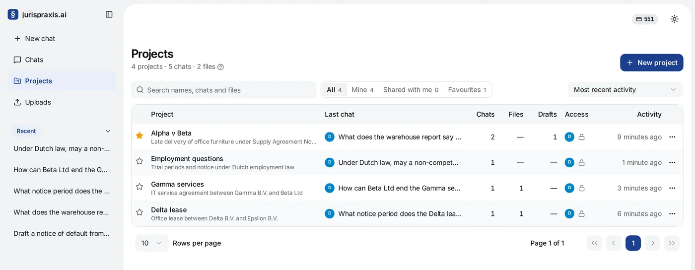Select the All filter tab
Image resolution: width=695 pixels, height=270 pixels.
coord(334,90)
